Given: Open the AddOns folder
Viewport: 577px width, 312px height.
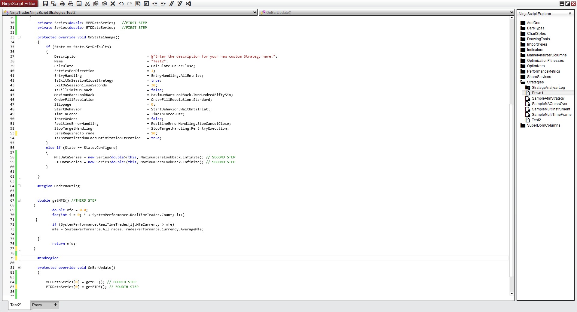Looking at the screenshot, I should tap(533, 23).
